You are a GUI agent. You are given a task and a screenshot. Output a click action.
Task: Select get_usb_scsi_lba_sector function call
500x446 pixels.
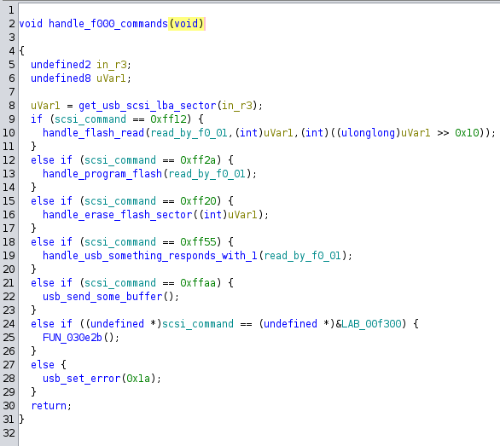(148, 106)
